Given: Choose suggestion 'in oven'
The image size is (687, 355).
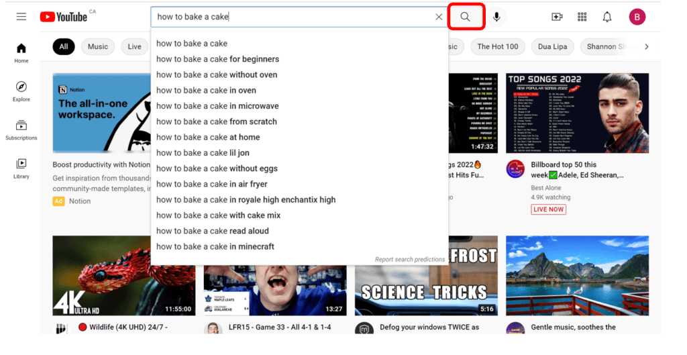Looking at the screenshot, I should (300, 91).
